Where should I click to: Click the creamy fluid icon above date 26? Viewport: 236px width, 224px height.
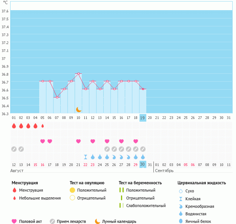114,157
